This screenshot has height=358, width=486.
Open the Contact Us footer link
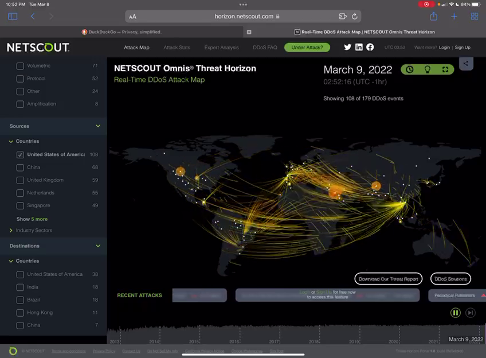click(131, 351)
